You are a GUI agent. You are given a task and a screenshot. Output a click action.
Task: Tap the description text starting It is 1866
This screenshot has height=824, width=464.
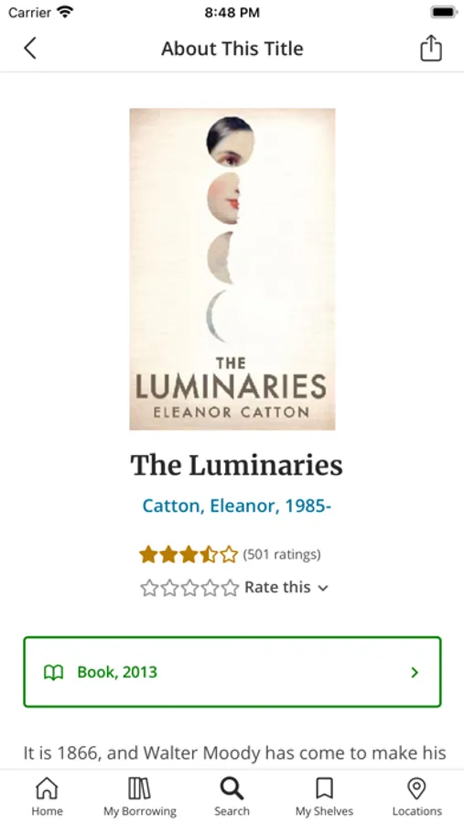(x=234, y=754)
